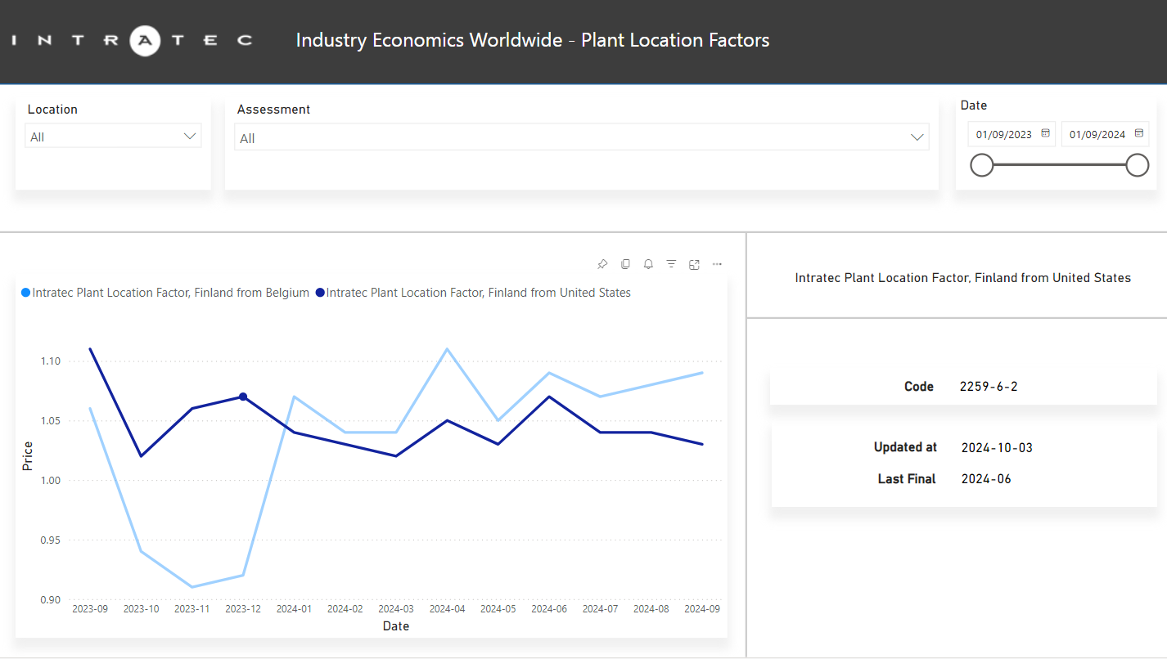Viewport: 1167px width, 659px height.
Task: Pin the chart visual
Action: click(602, 264)
